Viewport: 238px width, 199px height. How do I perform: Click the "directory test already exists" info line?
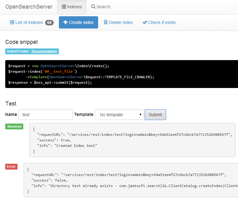(x=134, y=186)
